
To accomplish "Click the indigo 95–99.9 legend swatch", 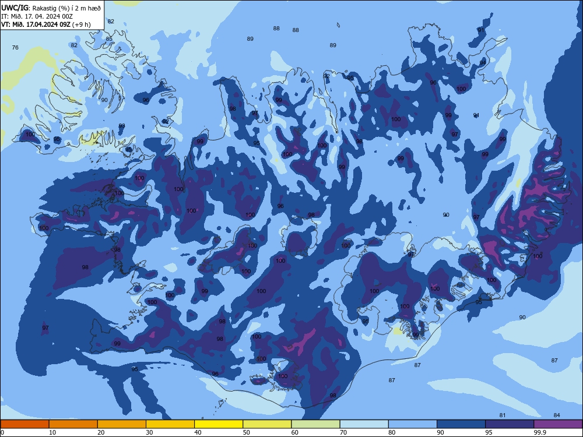I will click(x=510, y=424).
